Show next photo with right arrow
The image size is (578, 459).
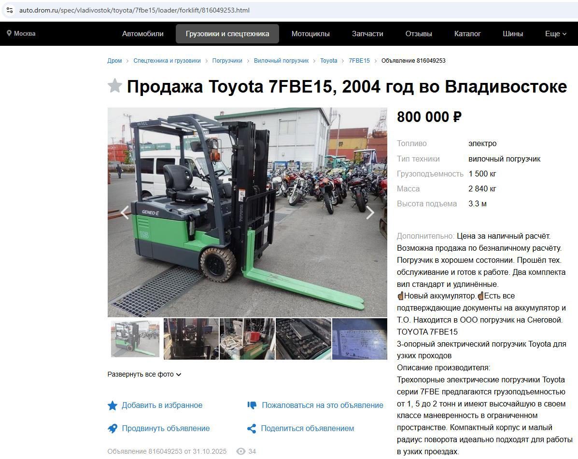pyautogui.click(x=370, y=213)
